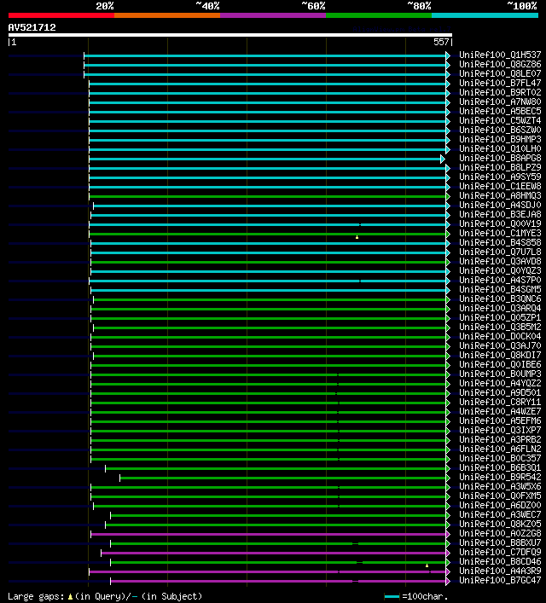Viewport: 546px width, 603px height.
Task: Click the UniRef100_A8HMQ3 label
Action: [500, 196]
